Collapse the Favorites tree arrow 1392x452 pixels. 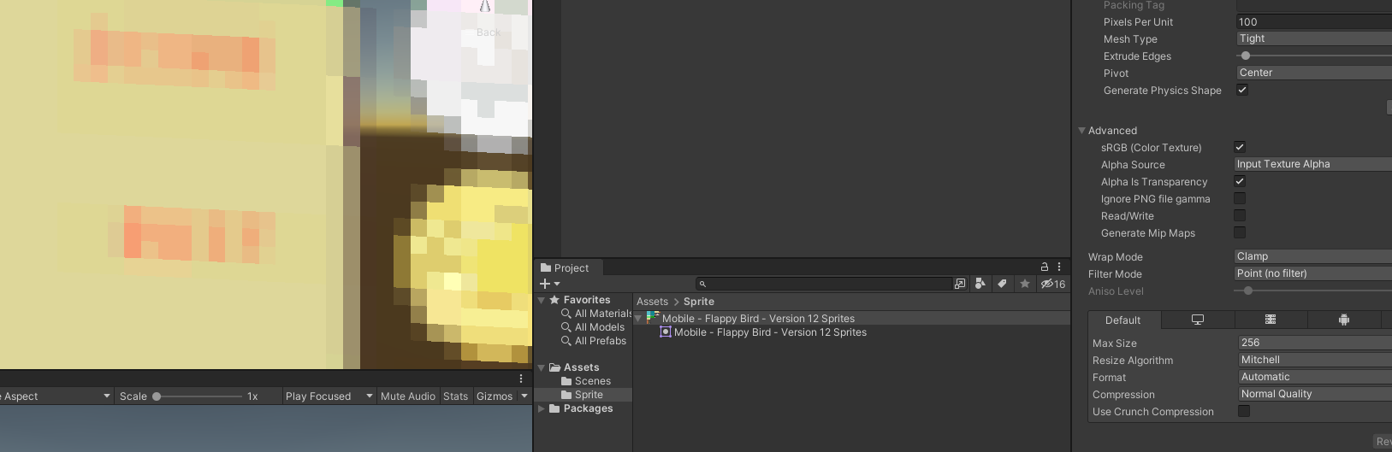click(542, 300)
